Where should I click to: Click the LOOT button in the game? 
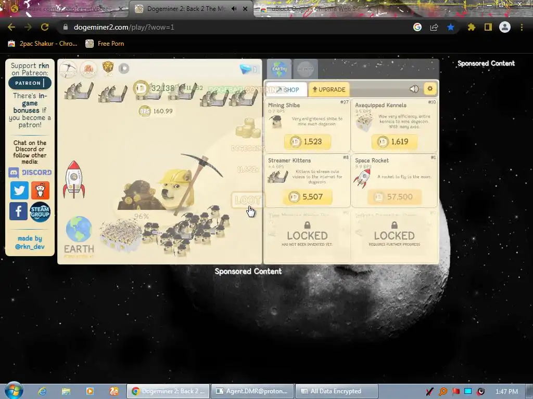[x=247, y=200]
